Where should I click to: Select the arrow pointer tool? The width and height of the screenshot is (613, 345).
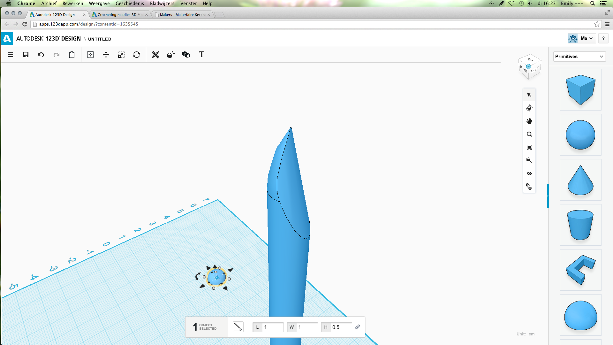[529, 95]
